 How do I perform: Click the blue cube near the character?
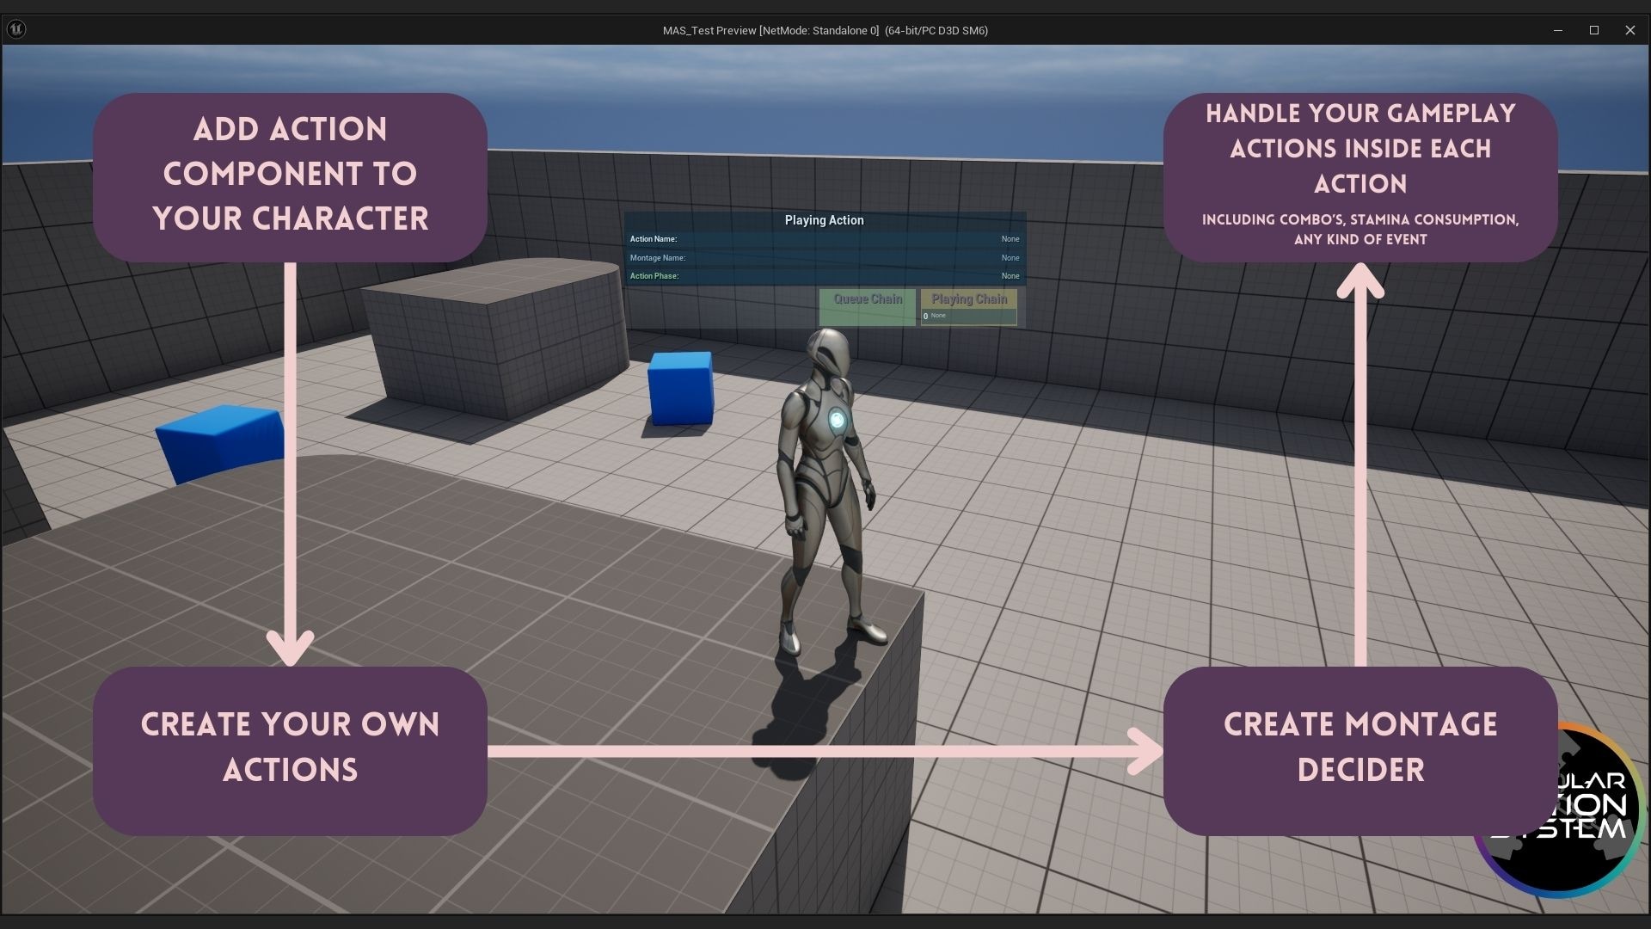tap(682, 389)
